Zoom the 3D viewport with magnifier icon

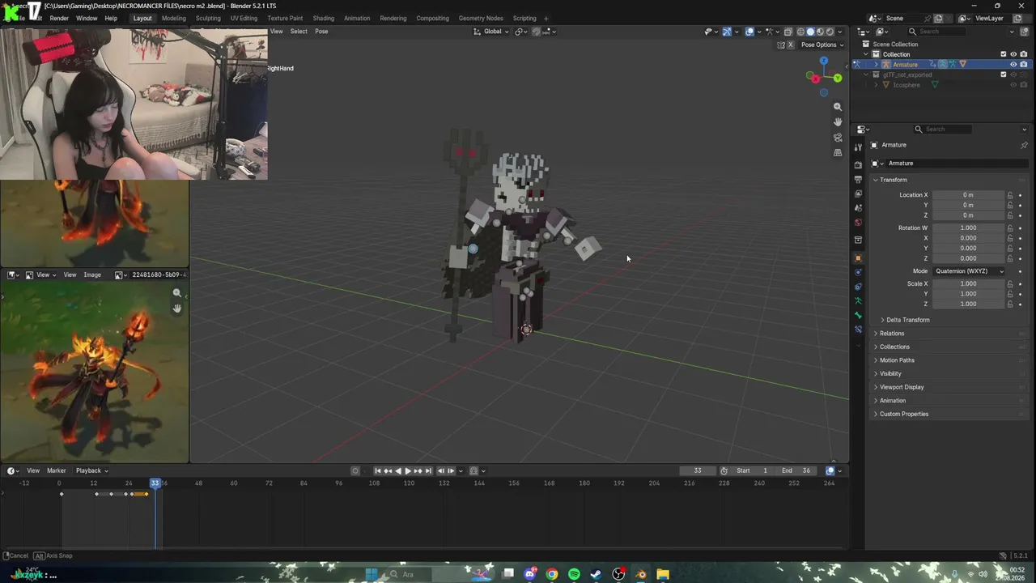coord(838,107)
